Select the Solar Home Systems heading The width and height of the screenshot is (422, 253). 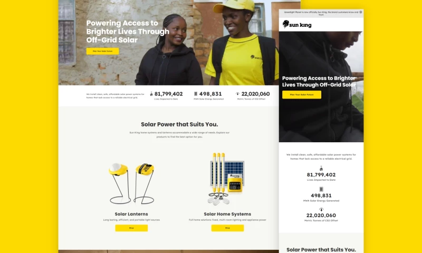point(227,214)
